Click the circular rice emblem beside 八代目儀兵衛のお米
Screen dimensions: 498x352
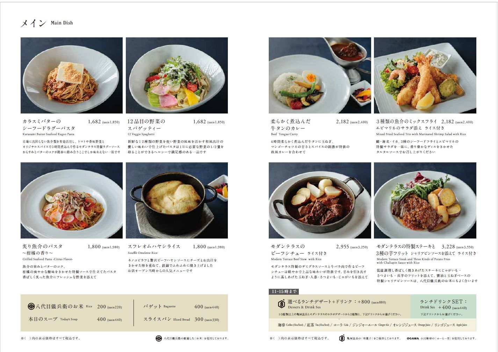31,306
